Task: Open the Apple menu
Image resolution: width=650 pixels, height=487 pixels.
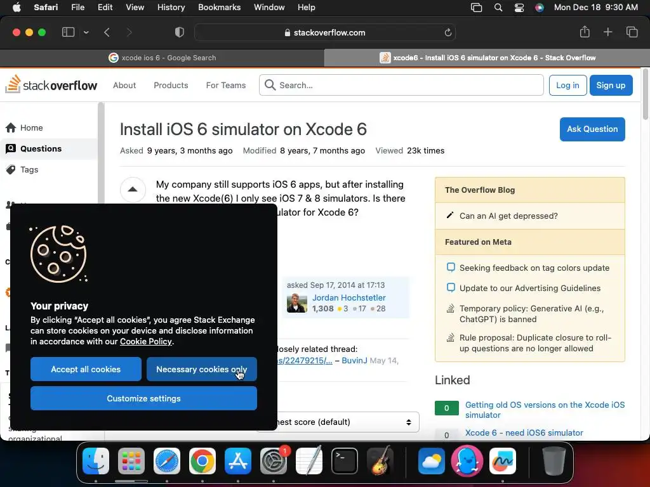Action: pos(17,7)
